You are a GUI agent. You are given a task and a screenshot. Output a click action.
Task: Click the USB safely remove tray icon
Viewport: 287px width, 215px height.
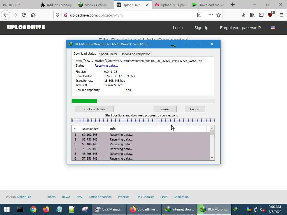[x=256, y=209]
